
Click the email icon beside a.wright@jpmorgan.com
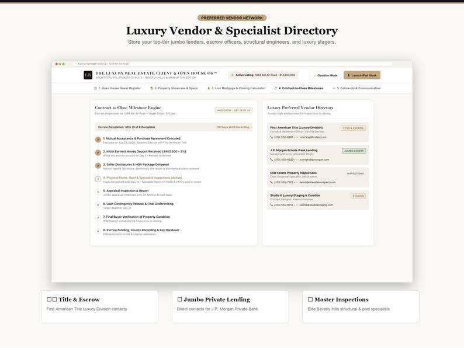tap(297, 159)
